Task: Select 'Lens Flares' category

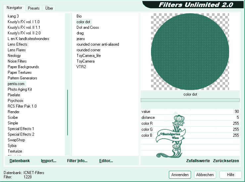Action: click(17, 50)
